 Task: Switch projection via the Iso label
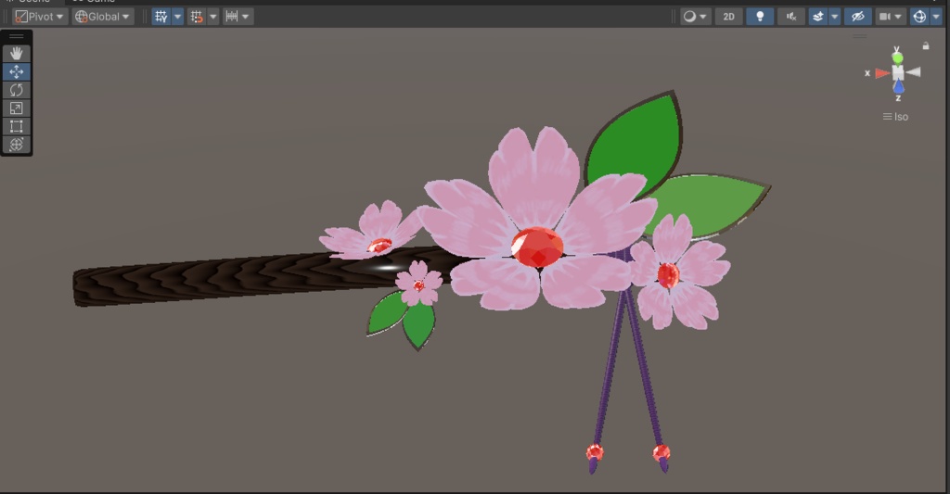tap(895, 117)
